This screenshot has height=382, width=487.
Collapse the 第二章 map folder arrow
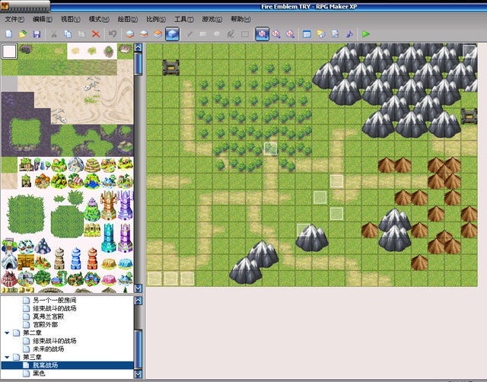pyautogui.click(x=7, y=333)
